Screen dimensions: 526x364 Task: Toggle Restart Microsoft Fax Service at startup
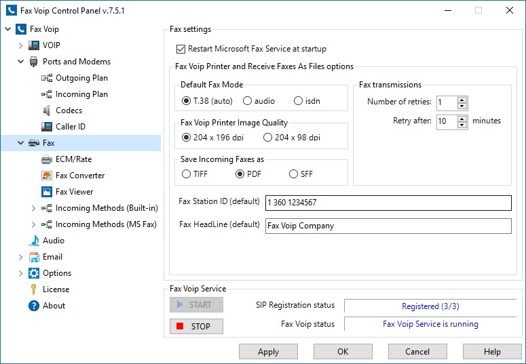(x=181, y=49)
